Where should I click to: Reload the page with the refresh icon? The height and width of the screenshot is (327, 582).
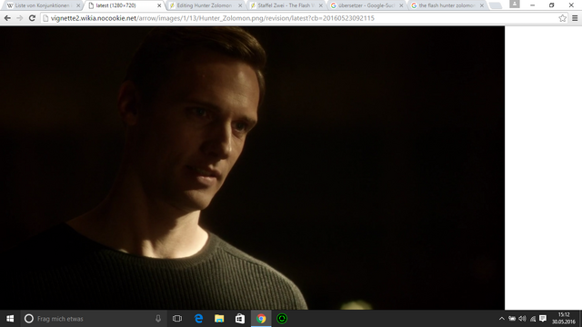pyautogui.click(x=32, y=18)
